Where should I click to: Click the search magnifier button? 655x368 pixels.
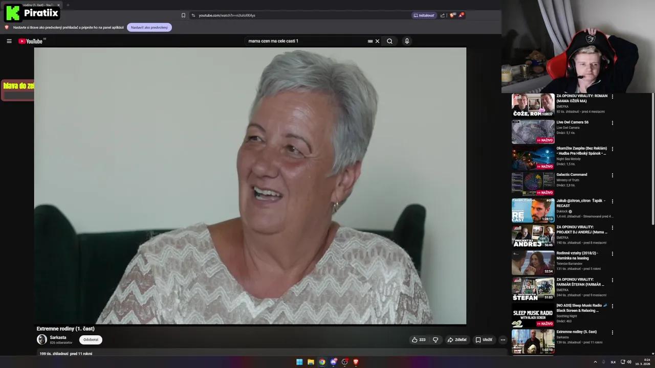[x=389, y=41]
